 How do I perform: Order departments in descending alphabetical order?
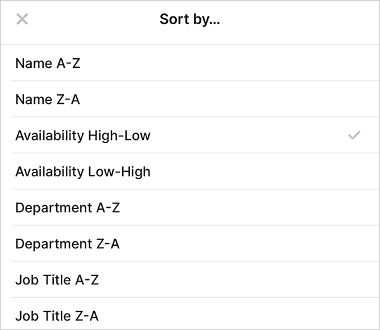pos(67,244)
